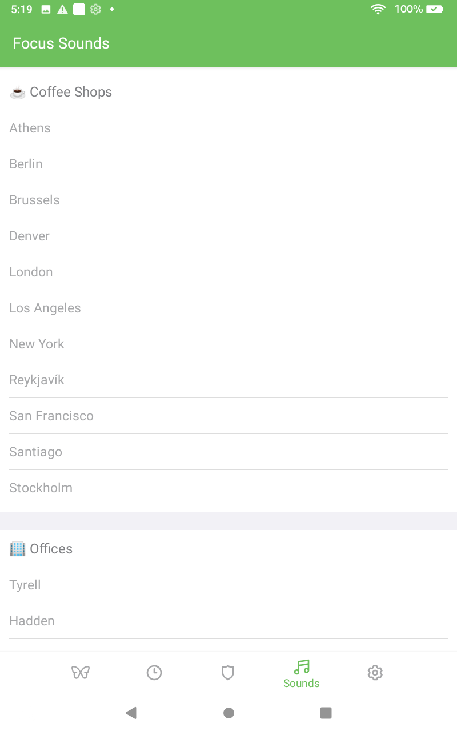
Task: Click the office building icon beside Offices
Action: (17, 548)
